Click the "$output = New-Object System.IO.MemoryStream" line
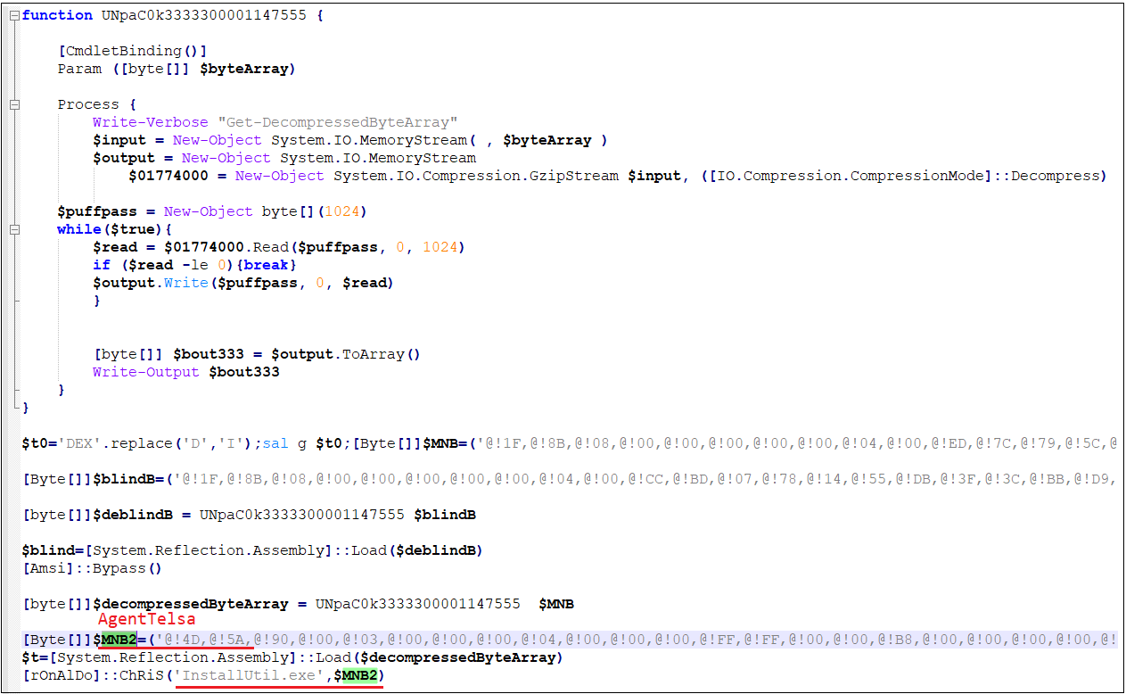This screenshot has width=1126, height=694. pyautogui.click(x=284, y=158)
